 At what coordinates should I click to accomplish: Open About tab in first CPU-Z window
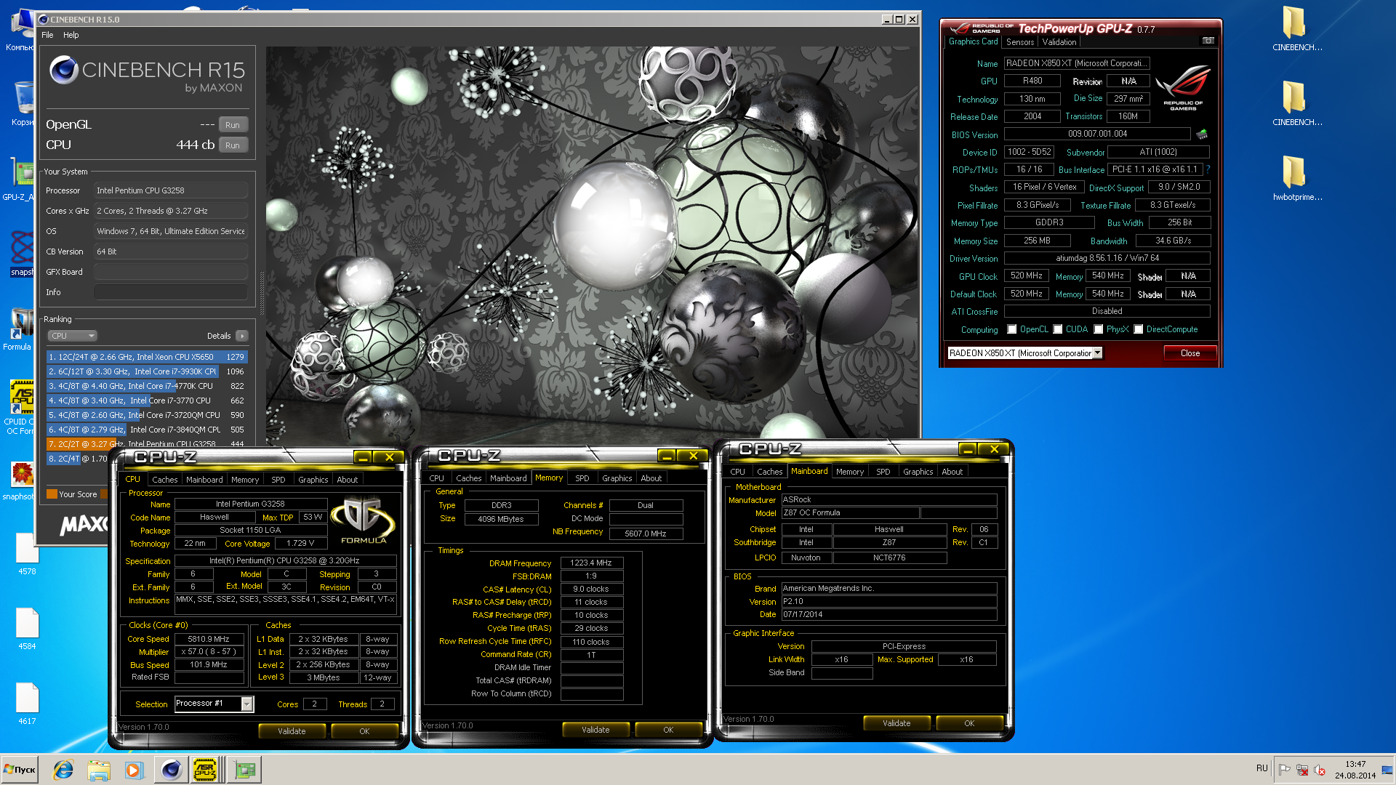point(347,480)
